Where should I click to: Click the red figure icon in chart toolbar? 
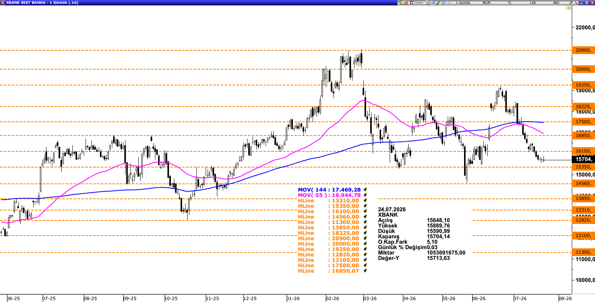[406, 3]
